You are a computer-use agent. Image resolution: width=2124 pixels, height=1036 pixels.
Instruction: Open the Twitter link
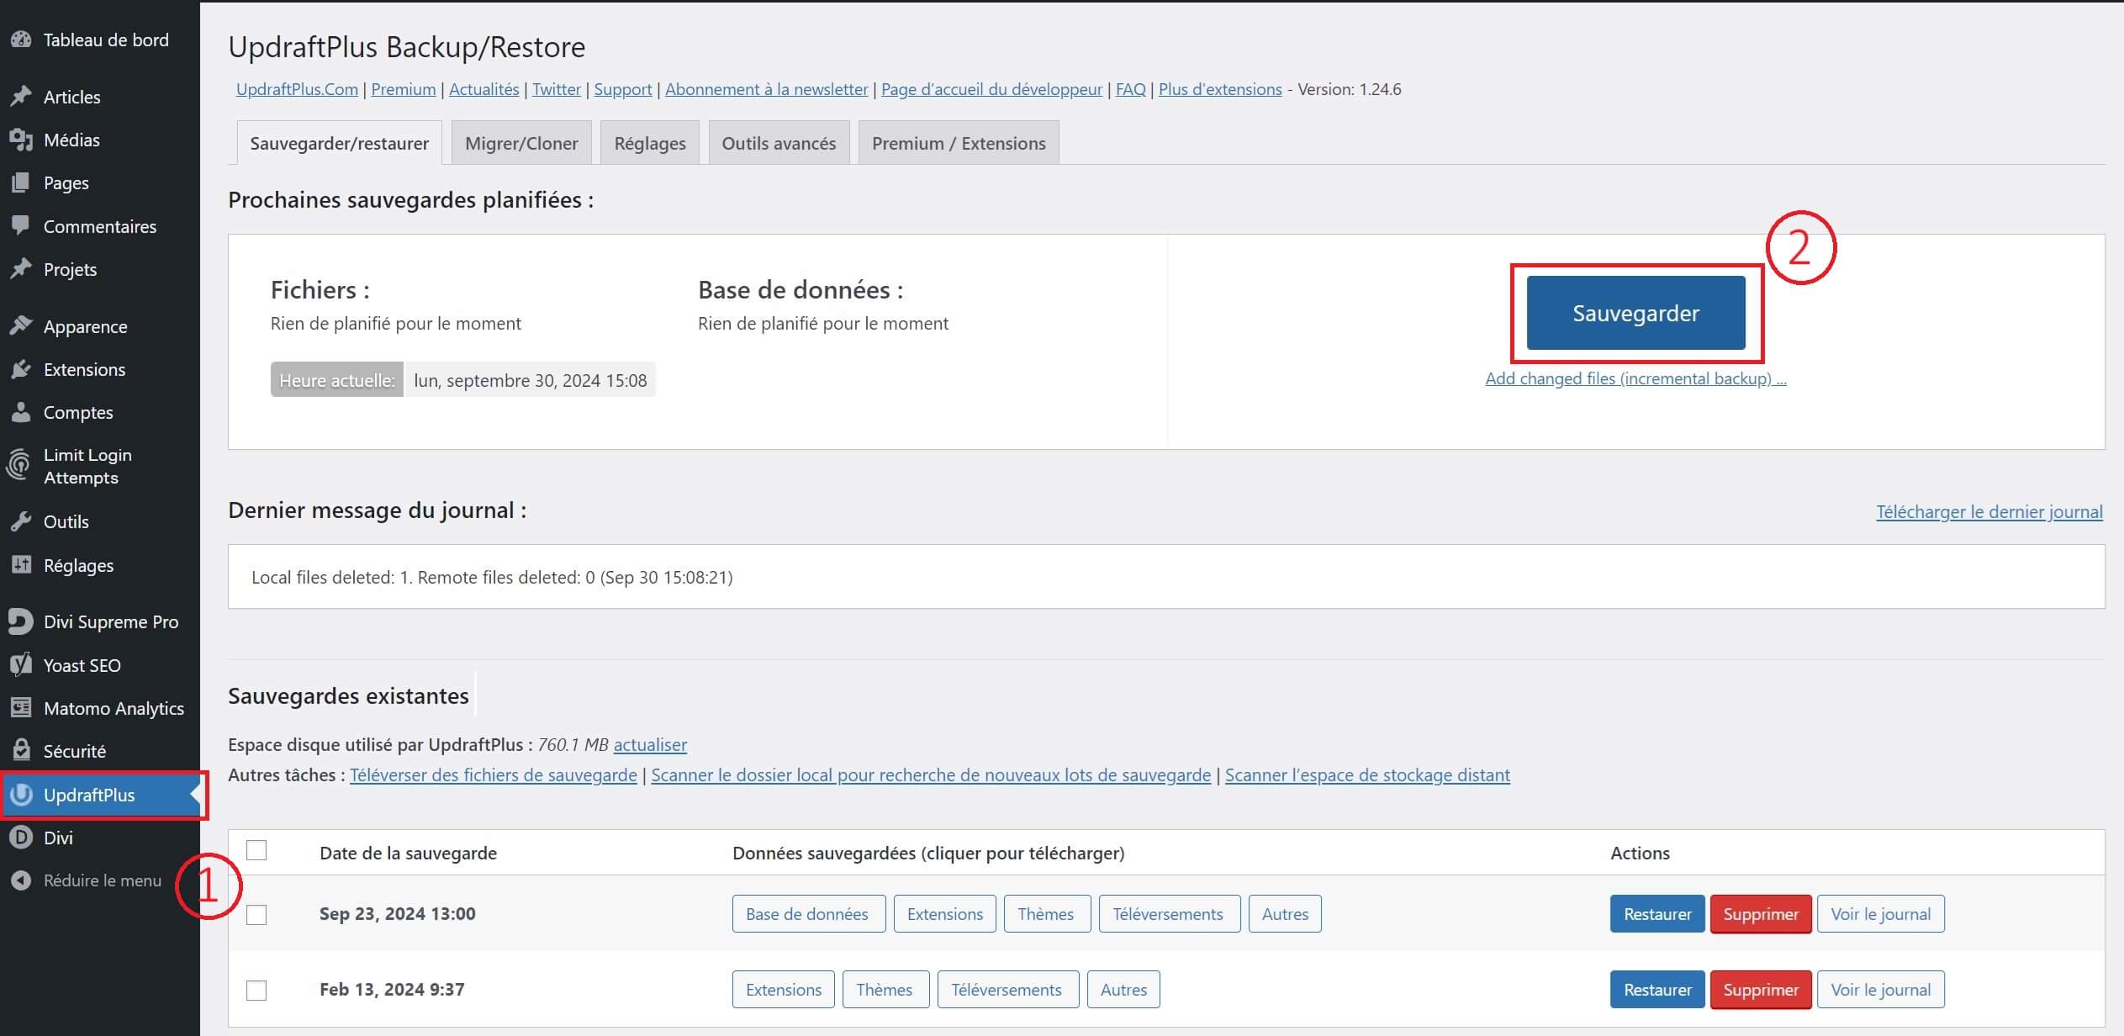pos(557,89)
